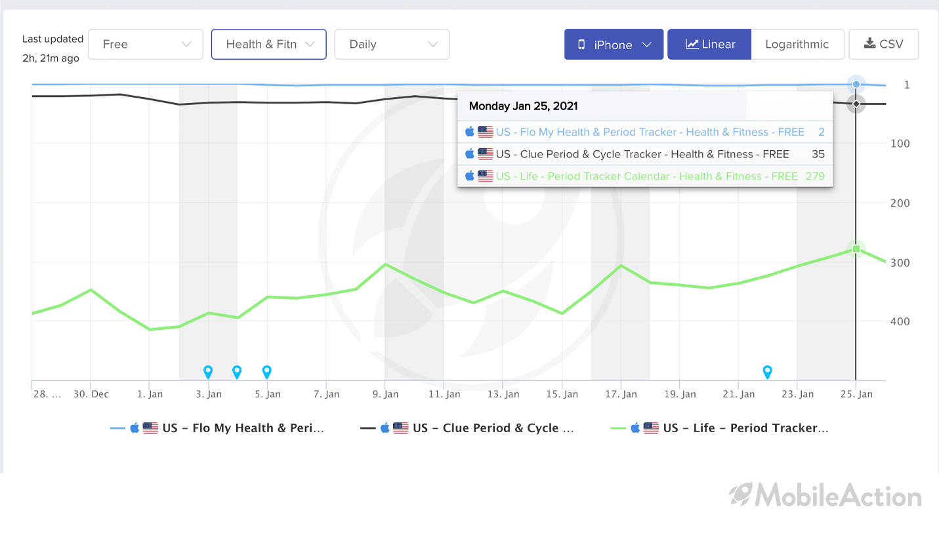The height and width of the screenshot is (539, 939).
Task: Click the 300 rank y-axis label
Action: click(x=899, y=262)
